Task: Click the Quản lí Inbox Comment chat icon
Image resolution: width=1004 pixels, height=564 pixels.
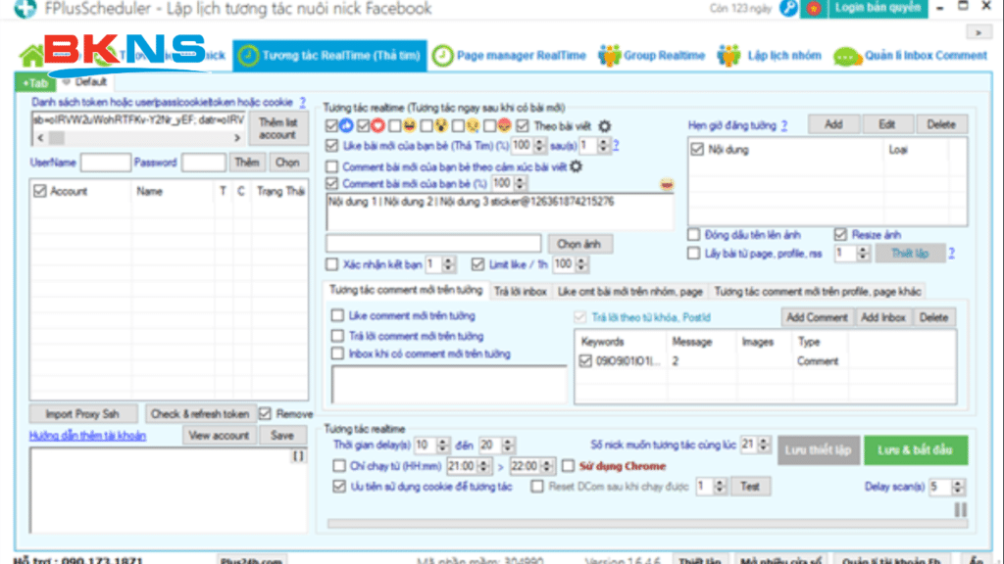Action: [x=846, y=56]
